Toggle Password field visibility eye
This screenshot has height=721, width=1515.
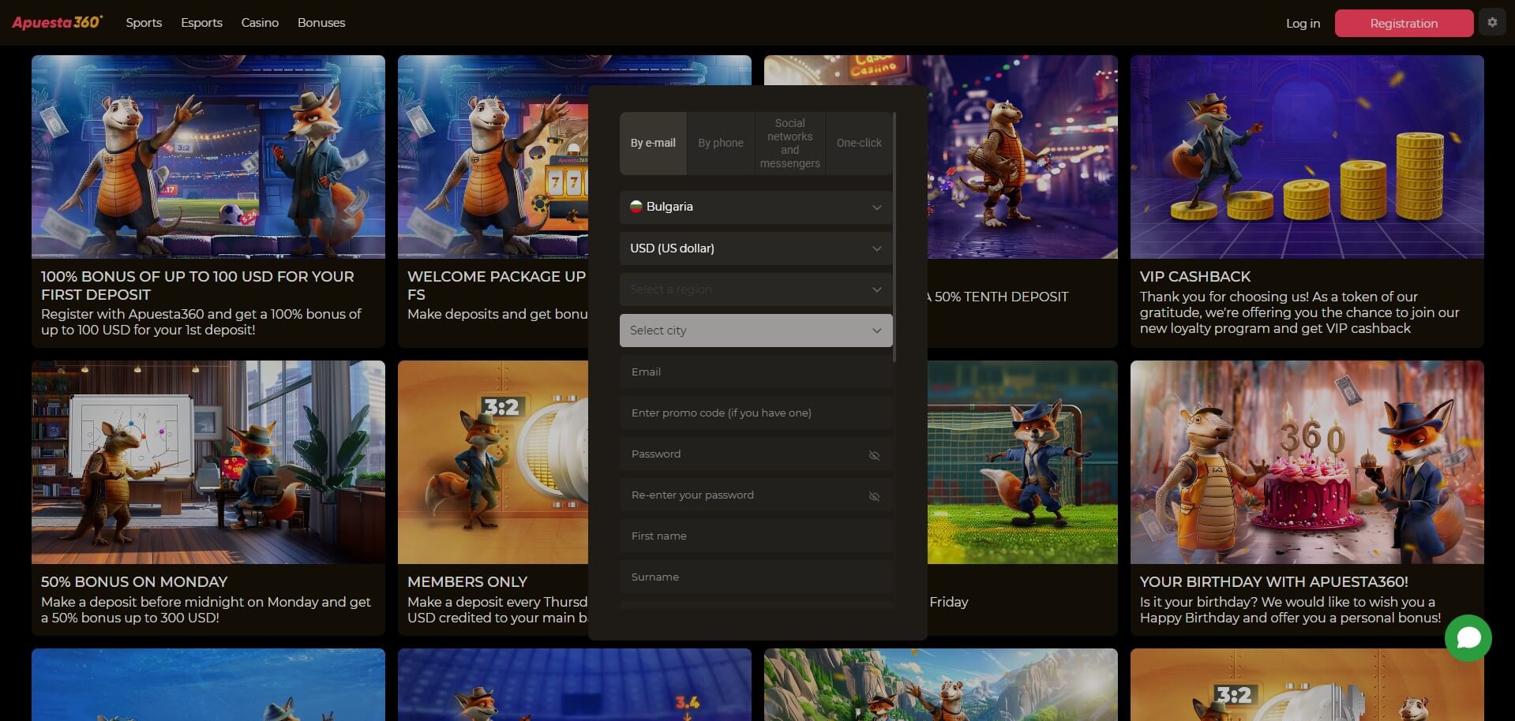point(874,455)
